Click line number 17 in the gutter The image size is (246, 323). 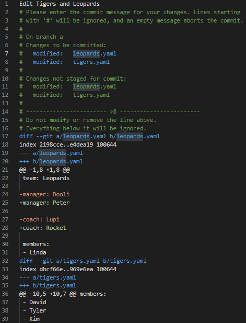5,136
